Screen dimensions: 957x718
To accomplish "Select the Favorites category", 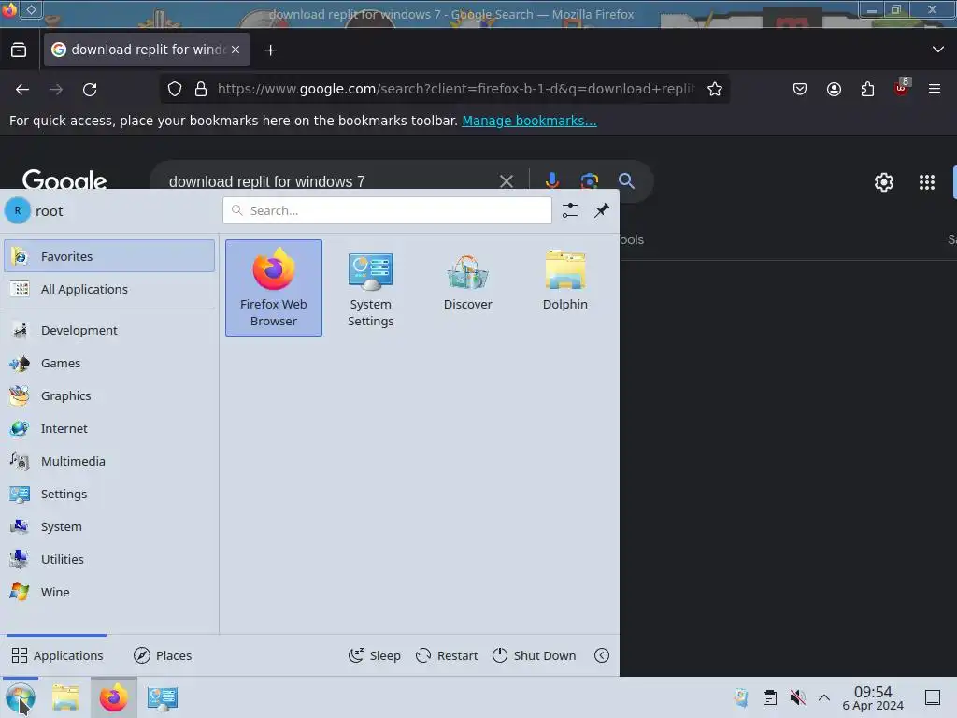I will (x=110, y=256).
